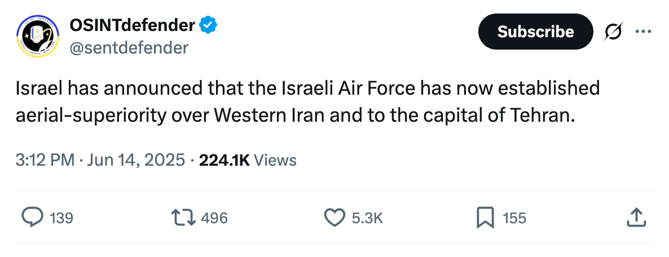Image resolution: width=669 pixels, height=257 pixels.
Task: Open the 3:12 PM timestamp link
Action: 45,160
